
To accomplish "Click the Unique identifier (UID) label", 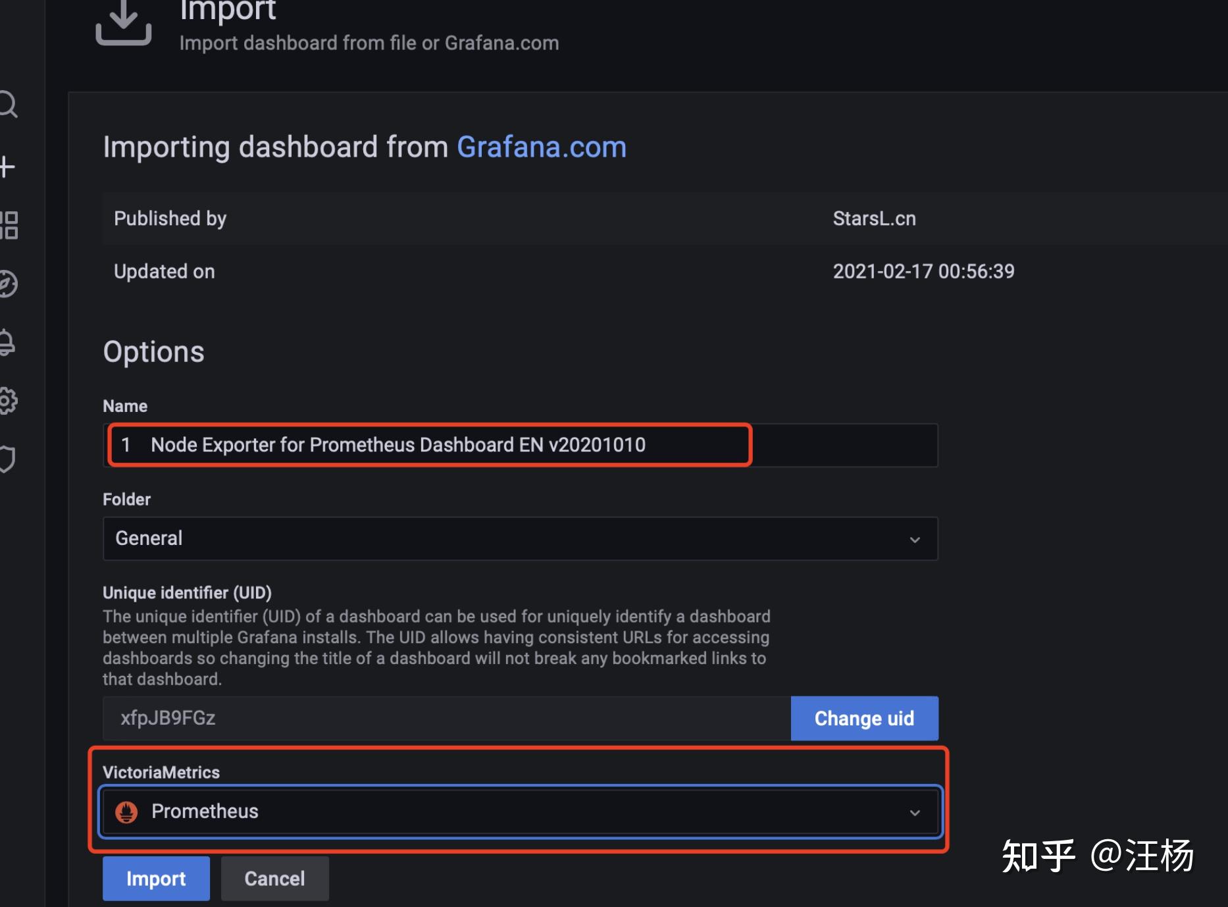I will point(187,592).
